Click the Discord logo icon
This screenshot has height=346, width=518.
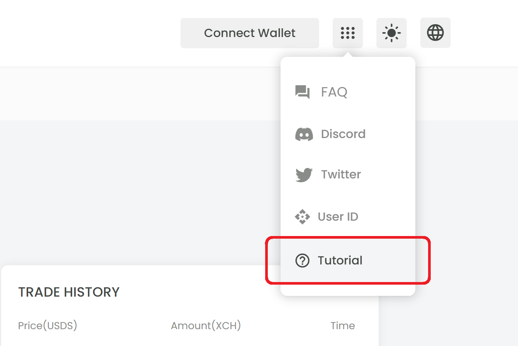304,134
